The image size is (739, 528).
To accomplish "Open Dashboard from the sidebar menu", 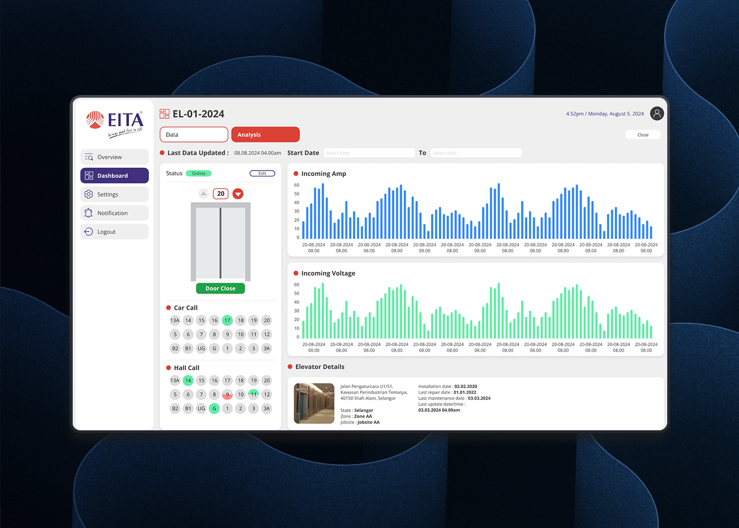I will [x=115, y=176].
